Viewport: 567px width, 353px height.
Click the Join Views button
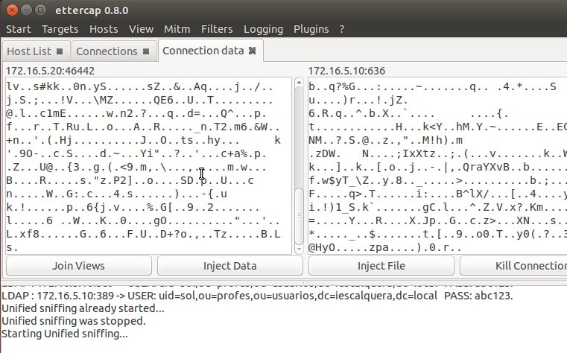click(x=79, y=266)
